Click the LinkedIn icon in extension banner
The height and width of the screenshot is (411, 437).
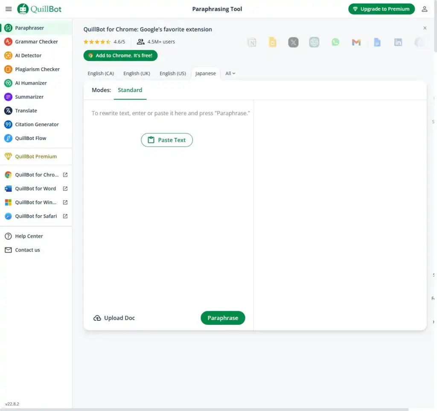pyautogui.click(x=398, y=42)
